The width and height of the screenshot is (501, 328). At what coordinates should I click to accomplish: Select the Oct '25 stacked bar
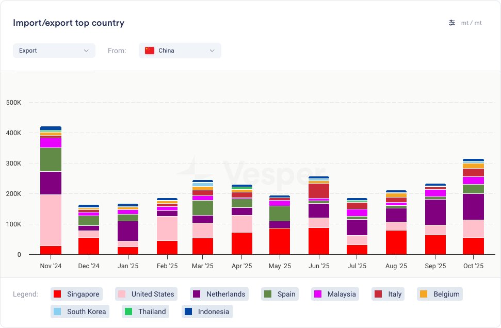[473, 207]
